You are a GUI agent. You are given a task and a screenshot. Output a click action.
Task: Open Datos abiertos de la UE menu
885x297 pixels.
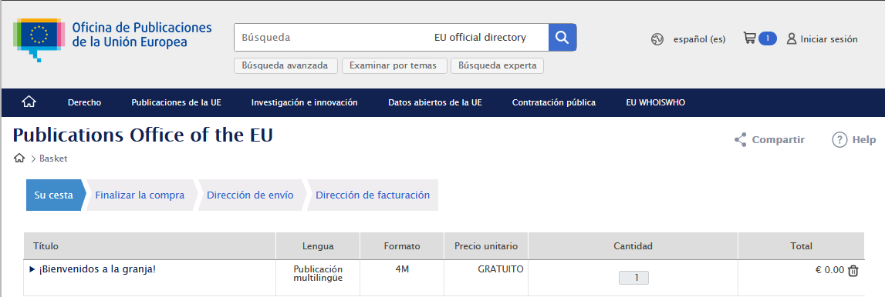click(435, 102)
